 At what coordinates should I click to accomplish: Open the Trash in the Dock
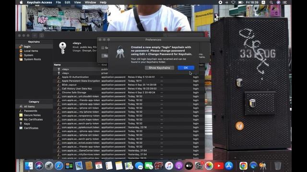(x=277, y=166)
